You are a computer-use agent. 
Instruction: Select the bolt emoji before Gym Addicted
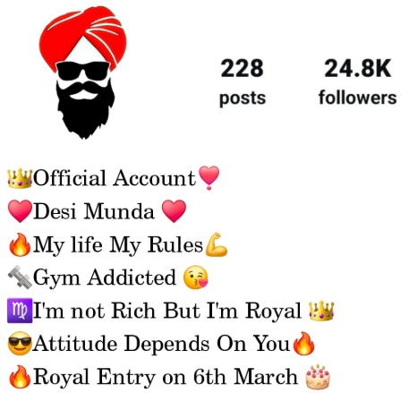20,277
